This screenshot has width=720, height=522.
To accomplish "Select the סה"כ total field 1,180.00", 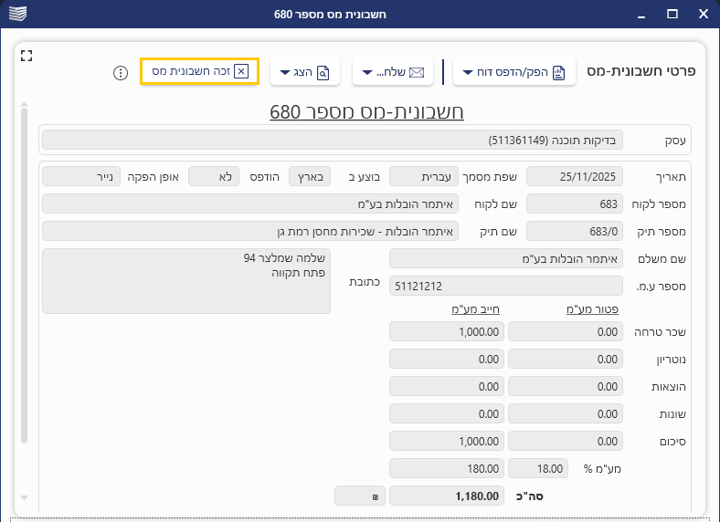I will 446,496.
